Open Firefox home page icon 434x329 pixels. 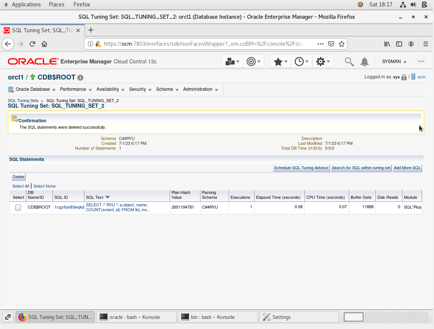44,44
